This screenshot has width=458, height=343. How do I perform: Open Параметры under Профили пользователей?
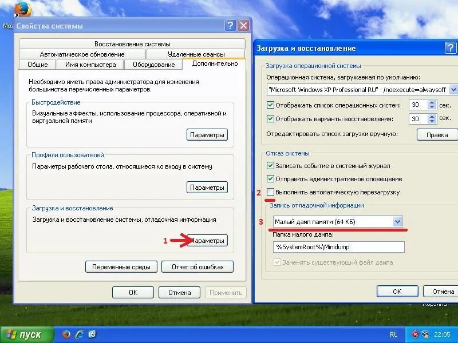207,188
